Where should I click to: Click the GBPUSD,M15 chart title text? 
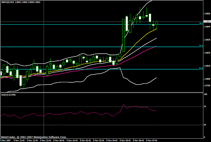(7, 2)
